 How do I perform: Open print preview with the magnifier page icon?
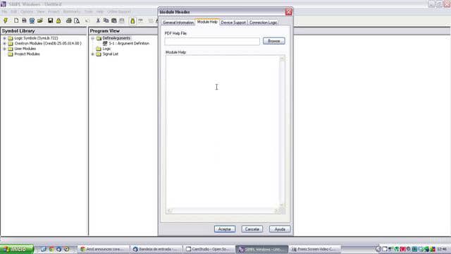77,20
